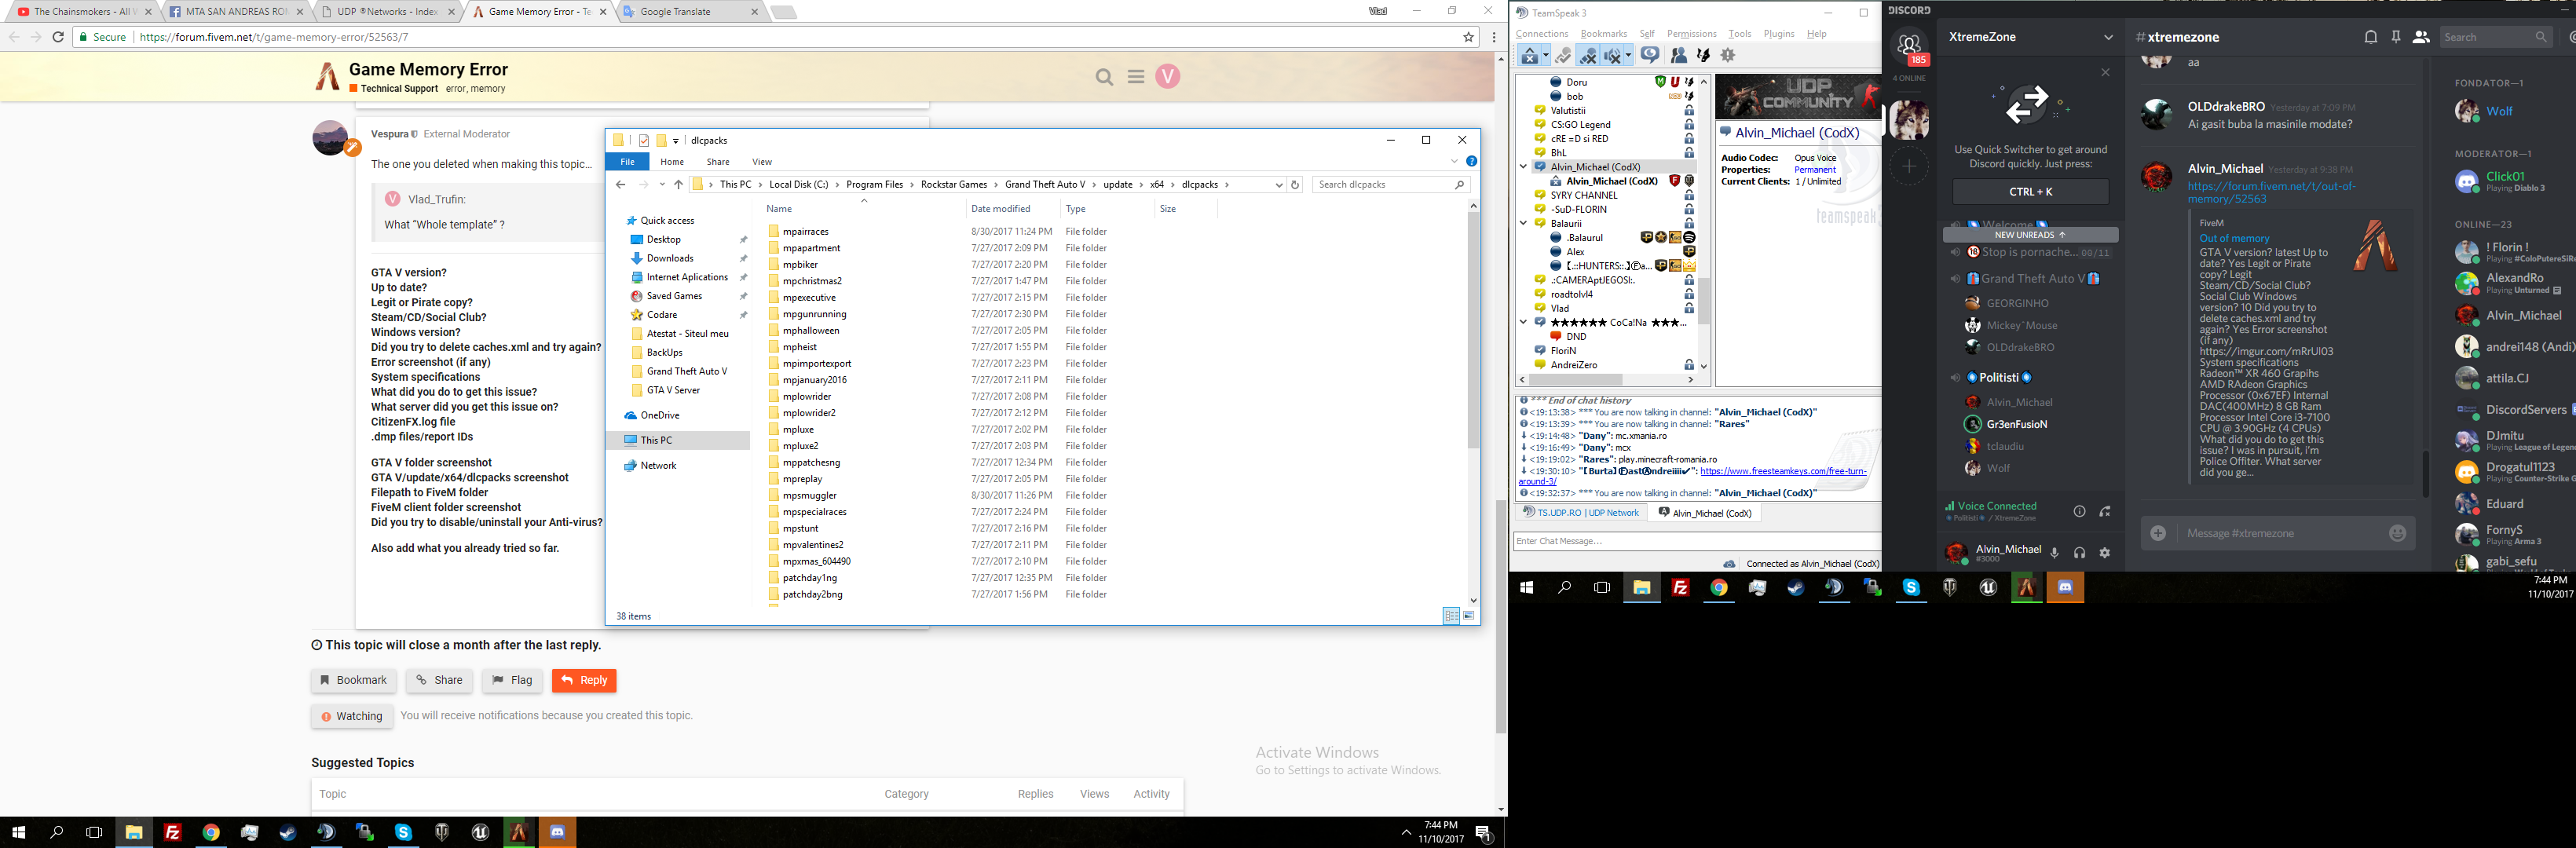Switch Explorer to large thumbnails view icon

pyautogui.click(x=1469, y=616)
